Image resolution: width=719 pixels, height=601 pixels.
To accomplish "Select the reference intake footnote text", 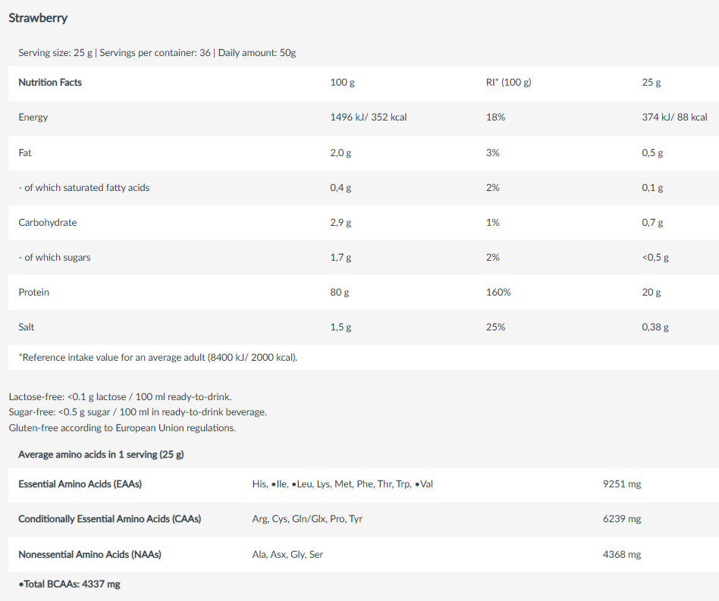I will pyautogui.click(x=158, y=357).
